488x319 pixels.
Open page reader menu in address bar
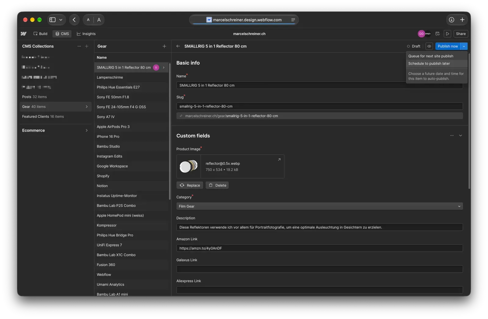tap(293, 20)
